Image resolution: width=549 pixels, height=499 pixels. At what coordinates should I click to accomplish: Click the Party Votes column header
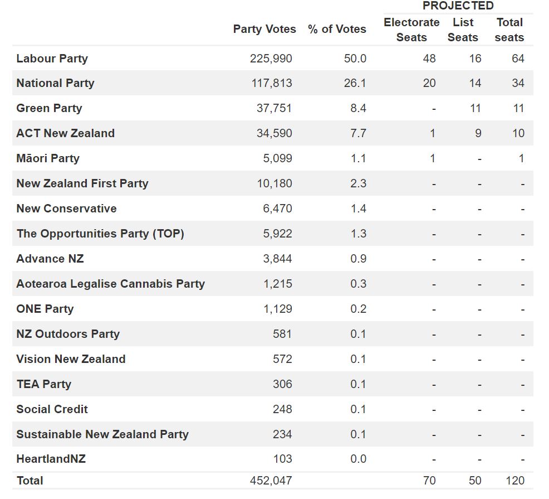[x=264, y=29]
